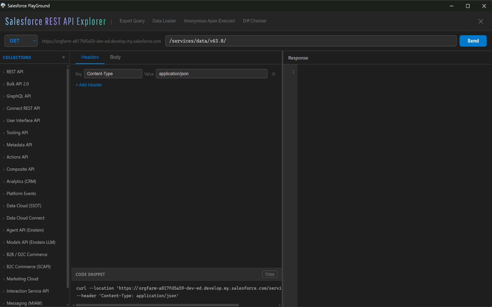
Task: Add a new collection with plus icon
Action: [x=63, y=57]
